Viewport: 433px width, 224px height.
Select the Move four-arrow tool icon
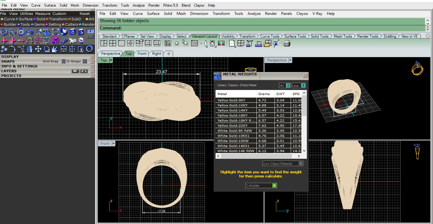pos(38,49)
